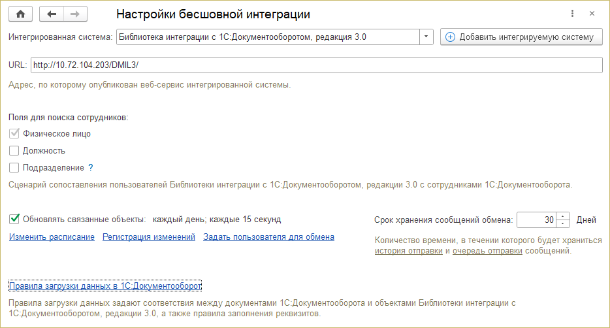The height and width of the screenshot is (328, 610).
Task: Open Задать пользователя для обмена link
Action: click(268, 237)
